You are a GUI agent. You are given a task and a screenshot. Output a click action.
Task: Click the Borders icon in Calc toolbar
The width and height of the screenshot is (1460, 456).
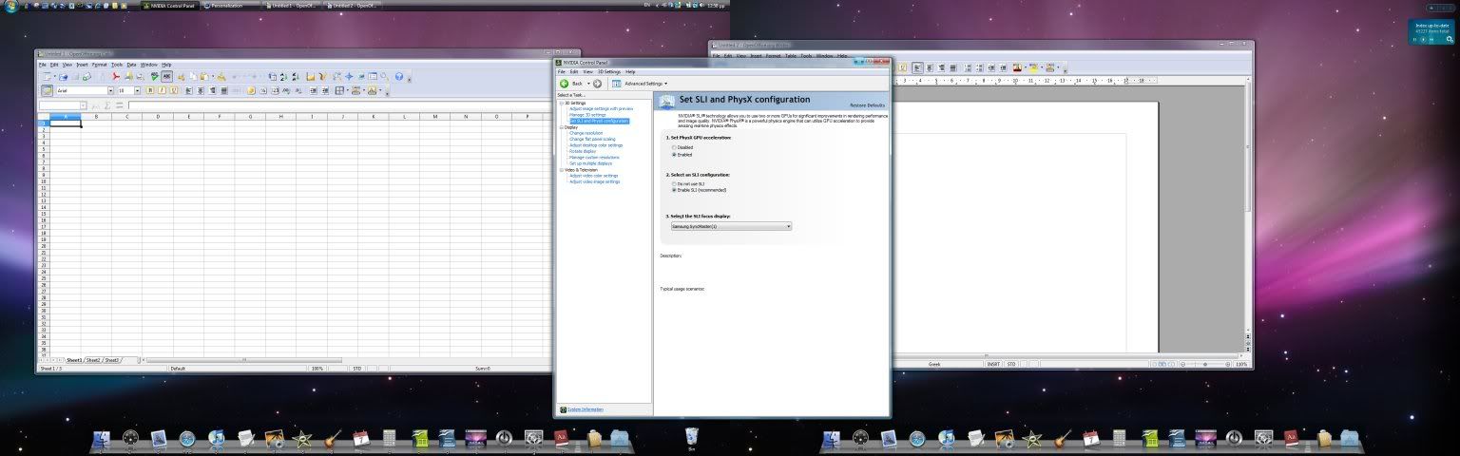[339, 90]
